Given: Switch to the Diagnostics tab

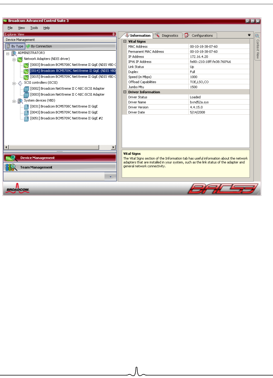Looking at the screenshot, I should pyautogui.click(x=167, y=36).
